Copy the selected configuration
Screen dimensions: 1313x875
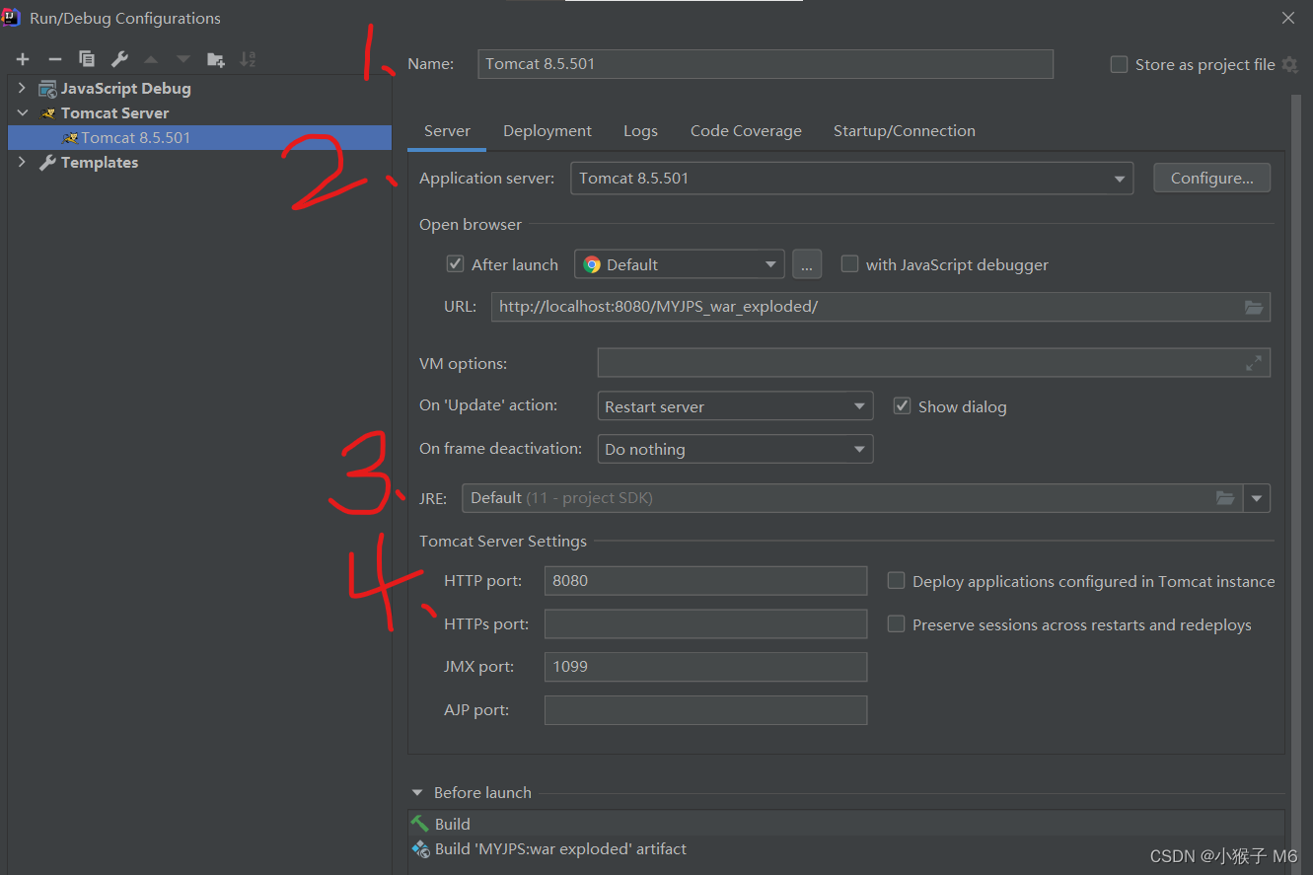coord(87,60)
